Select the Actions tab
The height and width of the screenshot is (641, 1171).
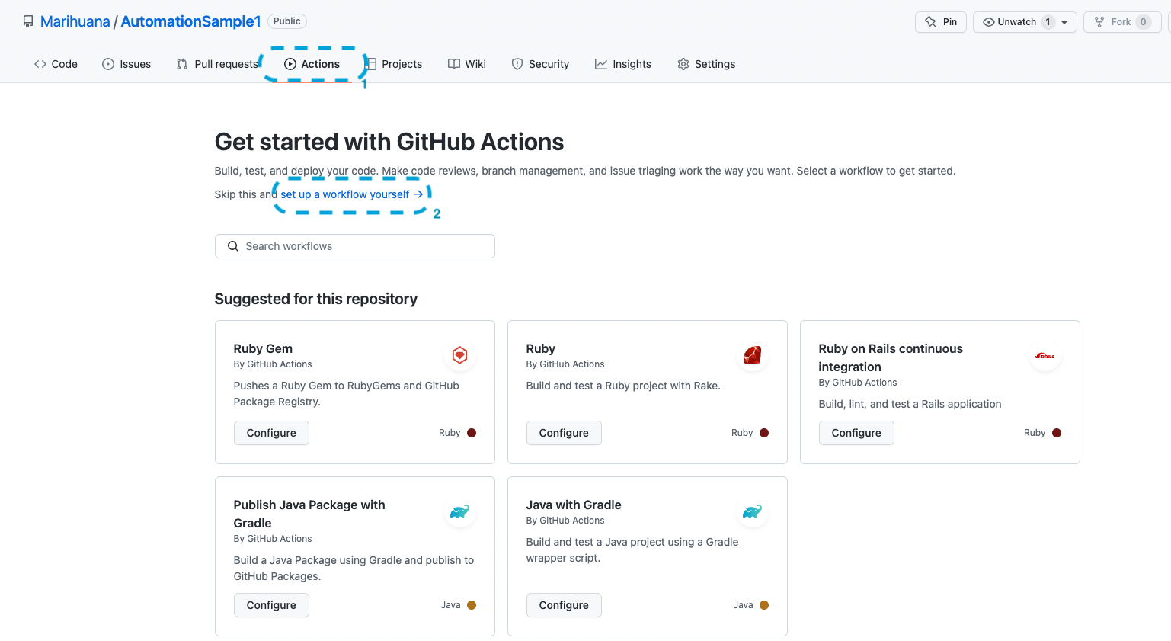point(312,64)
